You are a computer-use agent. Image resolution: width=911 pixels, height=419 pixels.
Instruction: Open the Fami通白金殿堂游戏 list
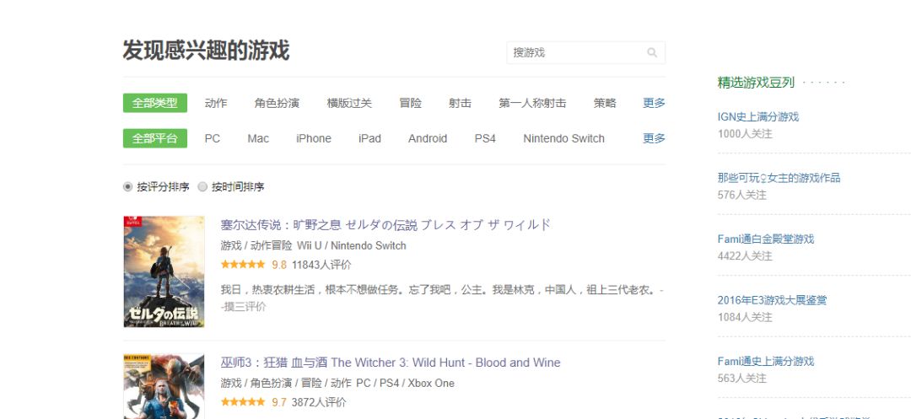click(765, 239)
